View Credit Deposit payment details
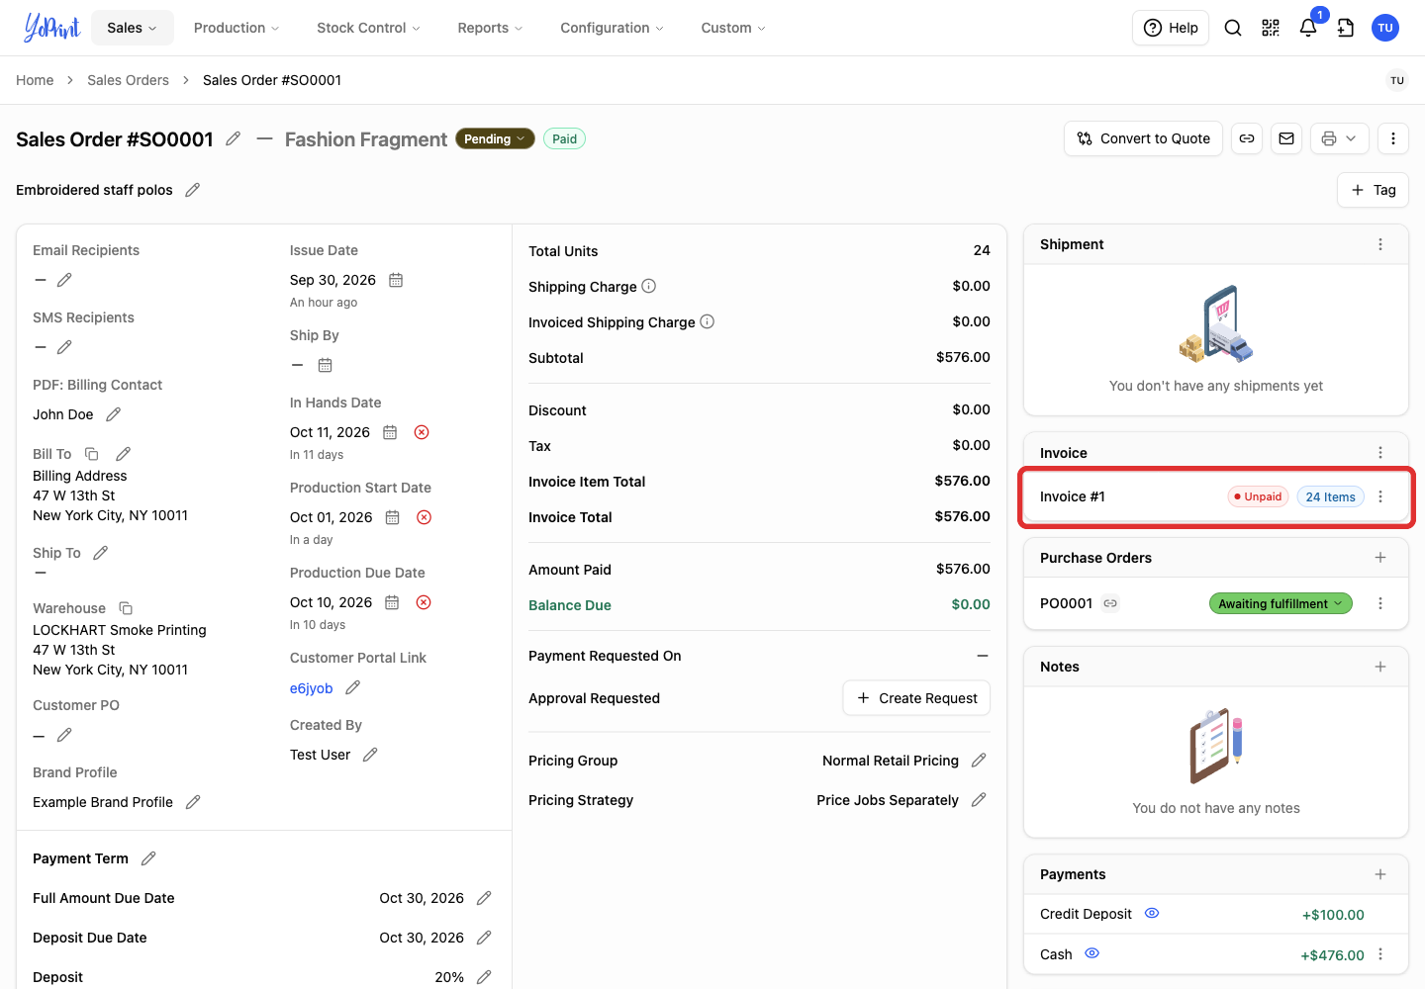This screenshot has width=1425, height=989. click(1152, 913)
